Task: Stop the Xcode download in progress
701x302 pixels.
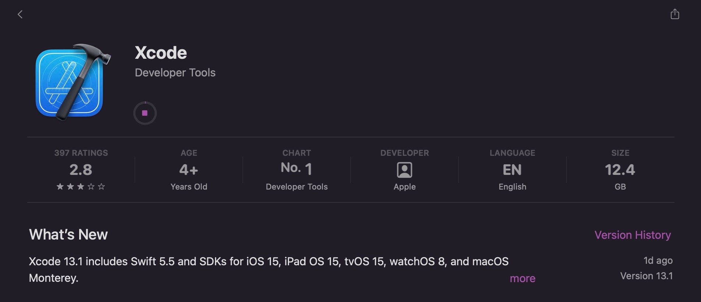Action: [145, 113]
